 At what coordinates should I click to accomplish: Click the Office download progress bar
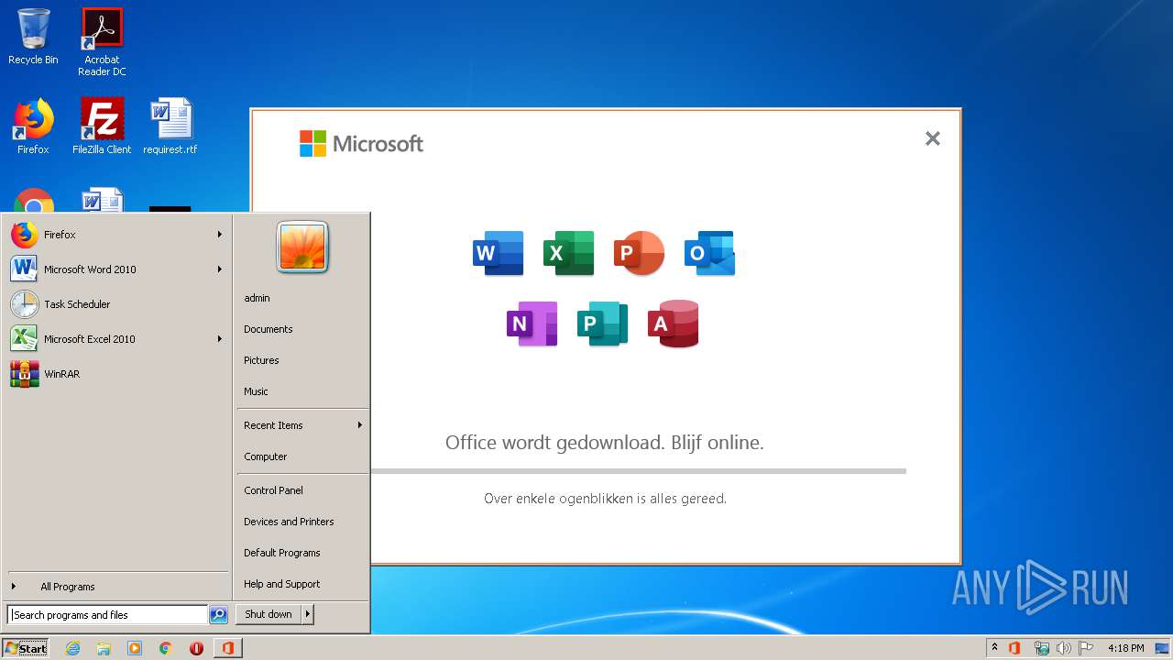(x=638, y=471)
